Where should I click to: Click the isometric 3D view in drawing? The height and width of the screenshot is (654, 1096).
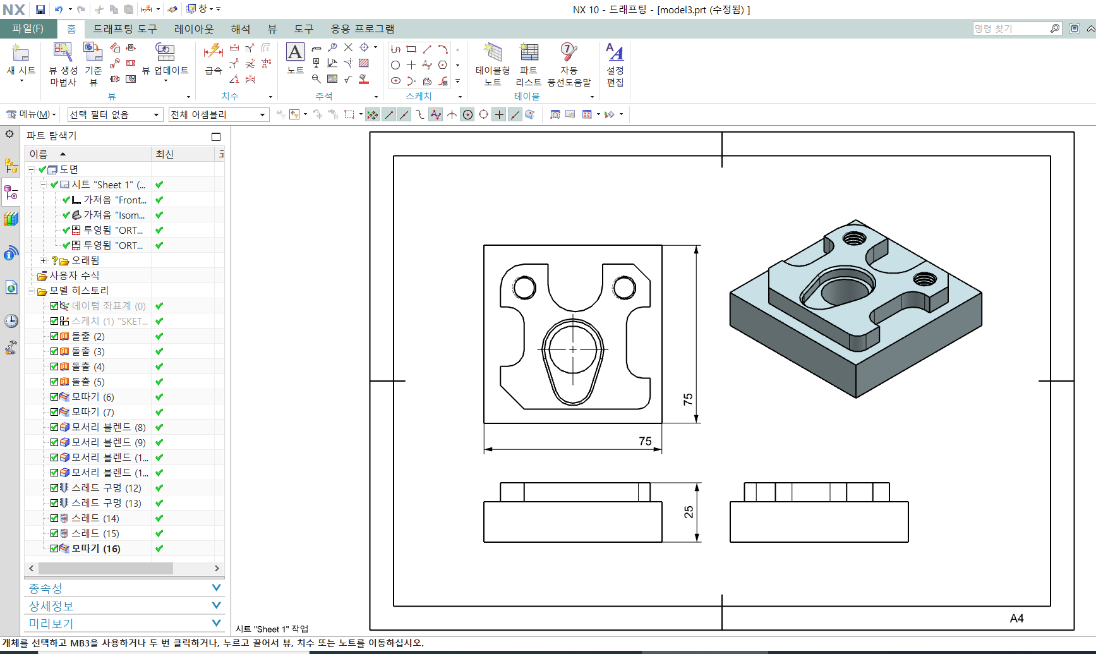(855, 308)
